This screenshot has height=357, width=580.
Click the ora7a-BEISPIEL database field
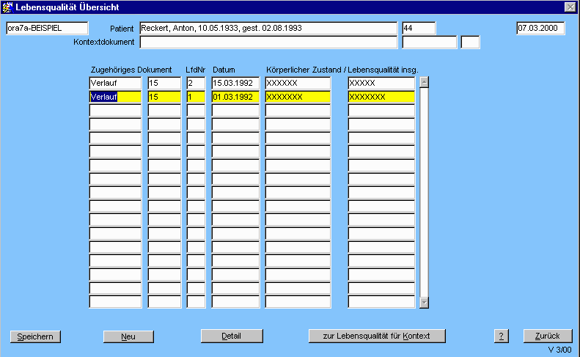(46, 29)
